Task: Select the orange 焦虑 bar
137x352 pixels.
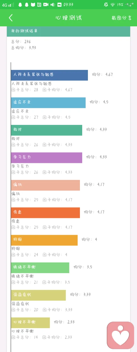Action: 45,213
